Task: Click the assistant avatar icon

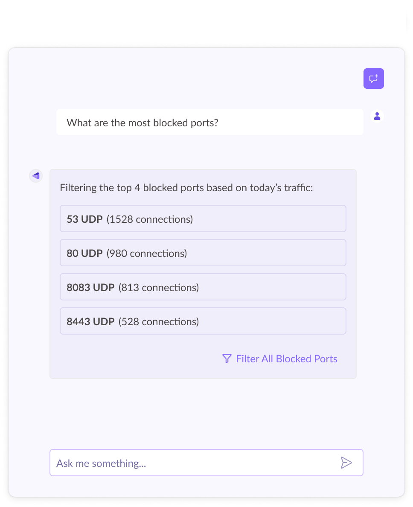Action: 36,176
